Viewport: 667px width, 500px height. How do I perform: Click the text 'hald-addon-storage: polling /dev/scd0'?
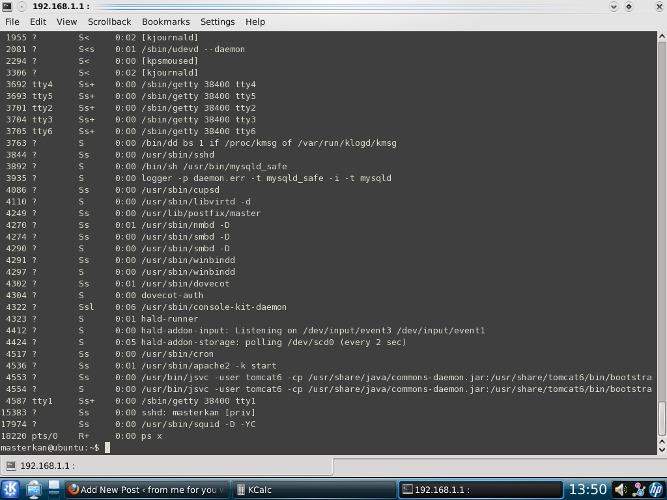coord(237,342)
